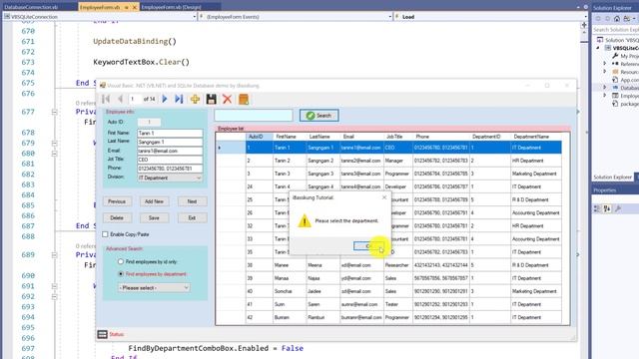Select App.config in Solution Explorer

pos(626,80)
